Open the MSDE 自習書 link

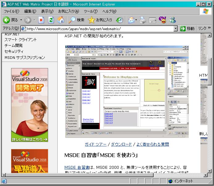77,167
